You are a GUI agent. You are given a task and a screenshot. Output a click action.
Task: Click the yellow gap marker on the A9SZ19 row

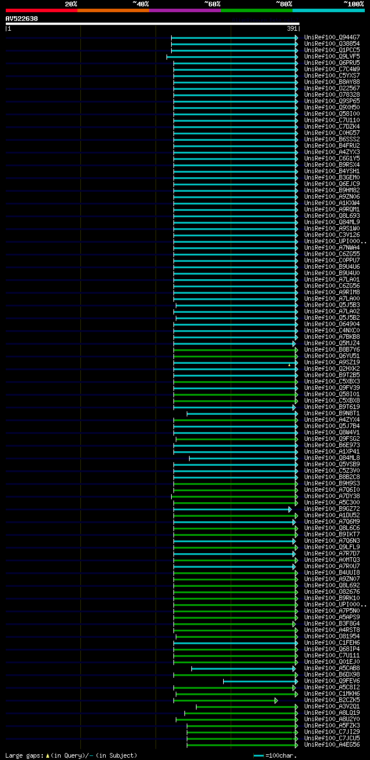click(x=289, y=365)
